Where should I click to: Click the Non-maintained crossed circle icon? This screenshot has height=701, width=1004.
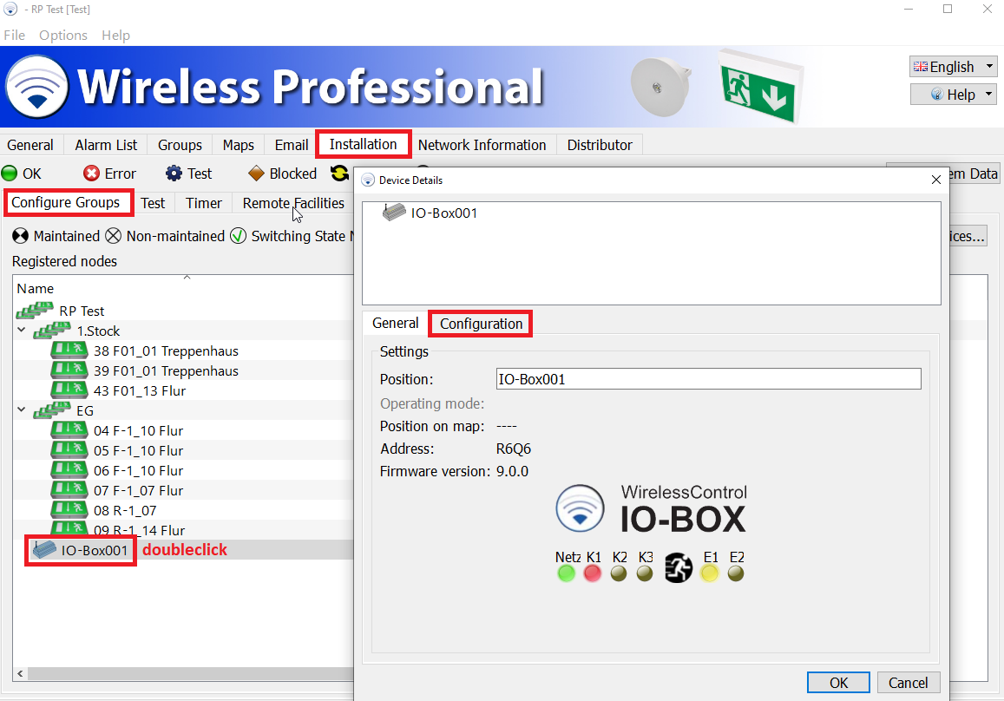pyautogui.click(x=113, y=236)
